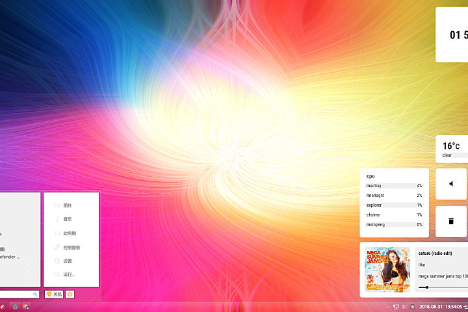Select 运行... (Run) in start menu
Image resolution: width=468 pixels, height=312 pixels.
69,274
